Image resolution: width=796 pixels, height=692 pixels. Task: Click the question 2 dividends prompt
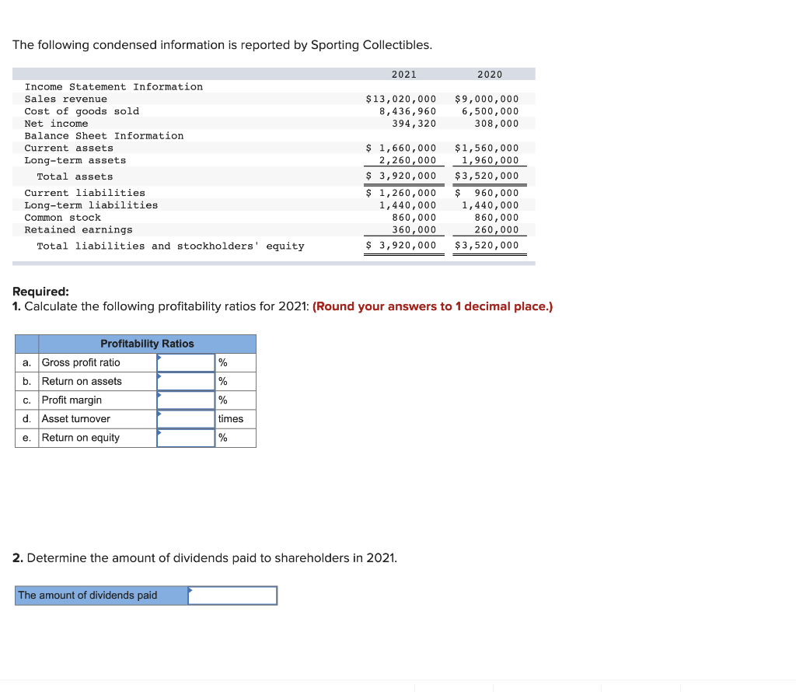coord(204,558)
